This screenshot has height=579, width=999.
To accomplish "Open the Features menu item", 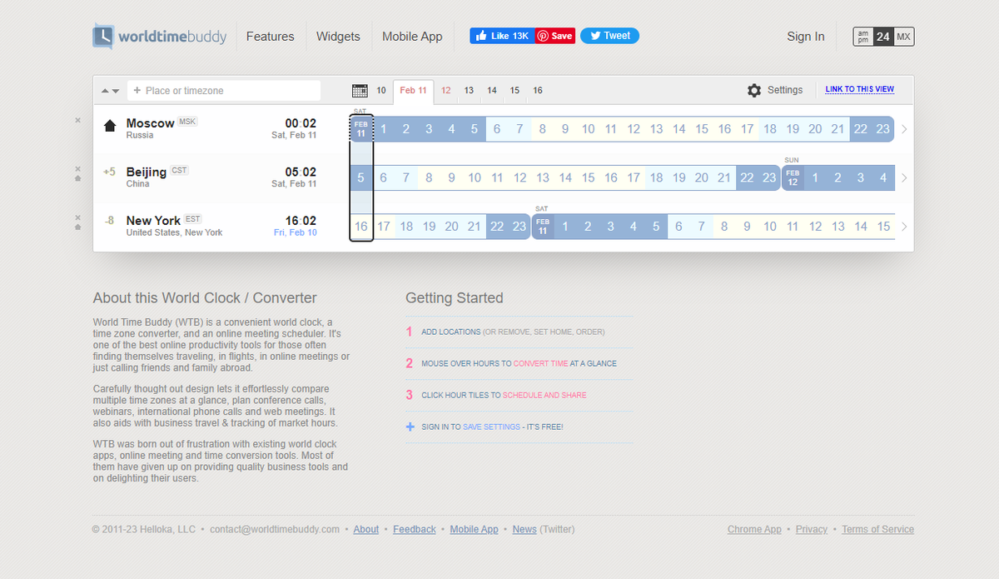I will [x=271, y=37].
